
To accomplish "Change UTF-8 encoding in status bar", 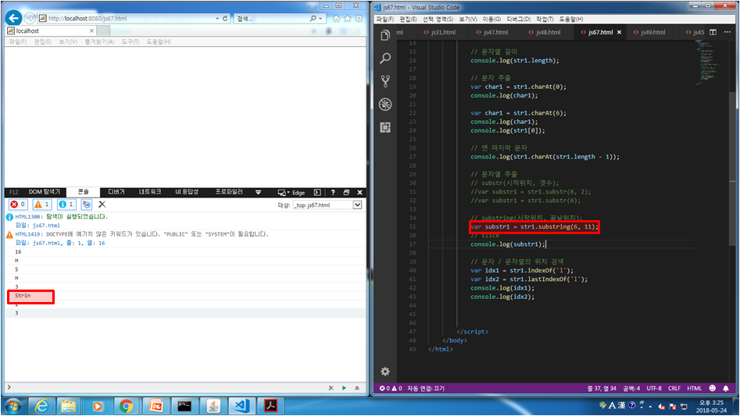I will (653, 388).
